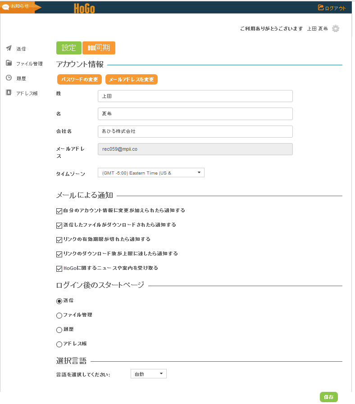Click the settings gear icon
The height and width of the screenshot is (404, 355).
point(335,28)
